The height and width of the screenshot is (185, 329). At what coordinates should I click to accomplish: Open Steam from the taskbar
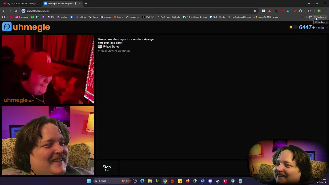click(218, 181)
